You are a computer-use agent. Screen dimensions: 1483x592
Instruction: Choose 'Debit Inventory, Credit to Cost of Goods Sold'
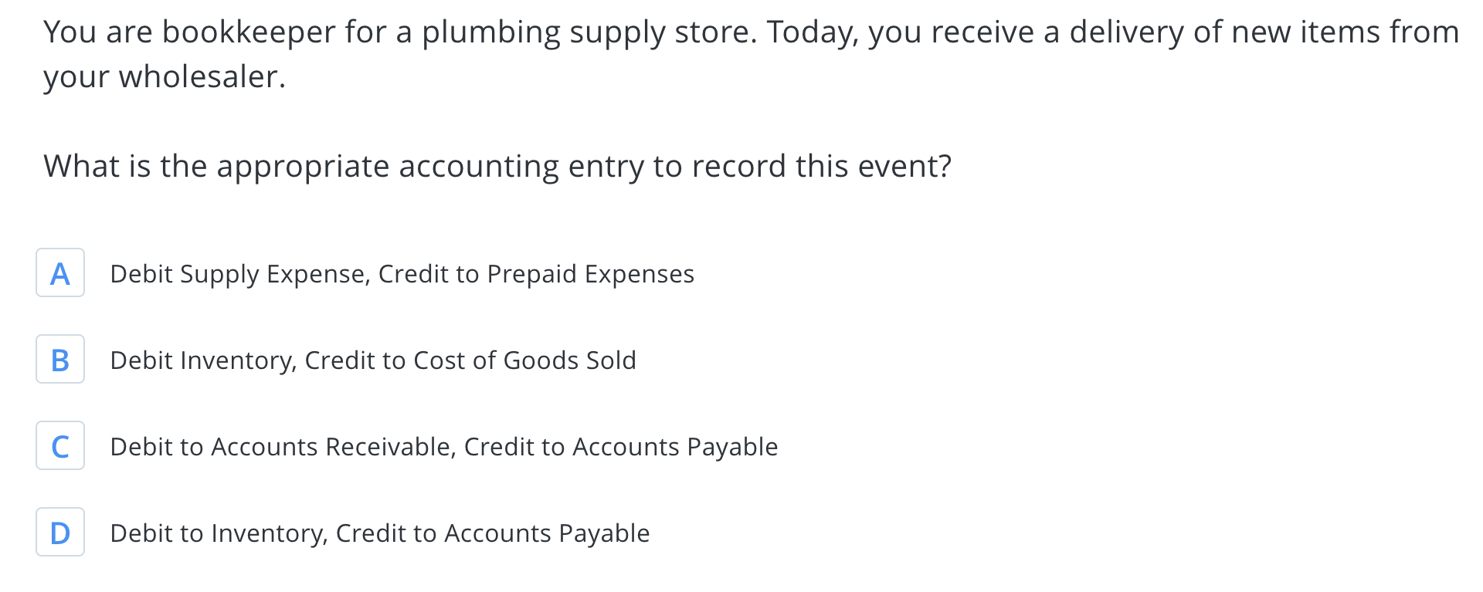click(373, 360)
